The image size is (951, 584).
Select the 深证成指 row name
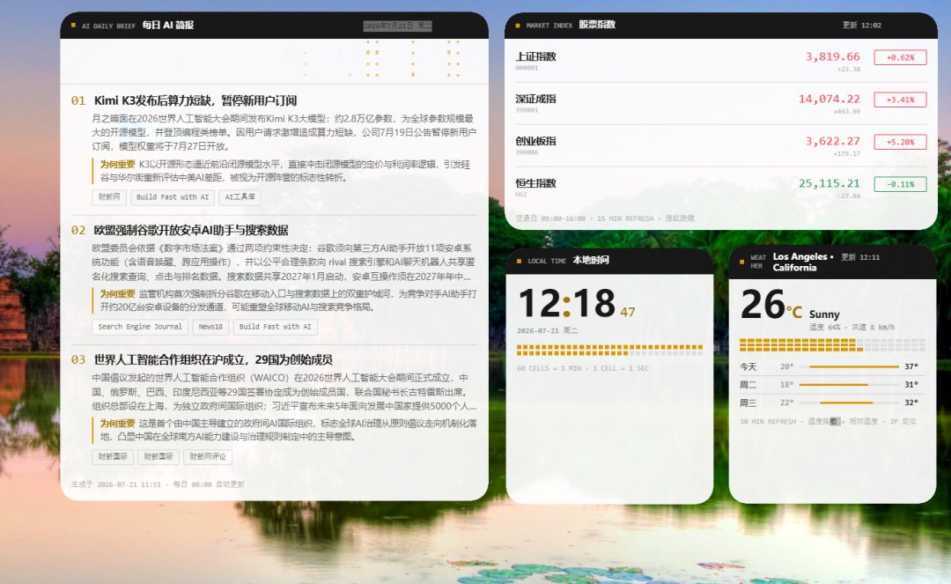tap(535, 99)
